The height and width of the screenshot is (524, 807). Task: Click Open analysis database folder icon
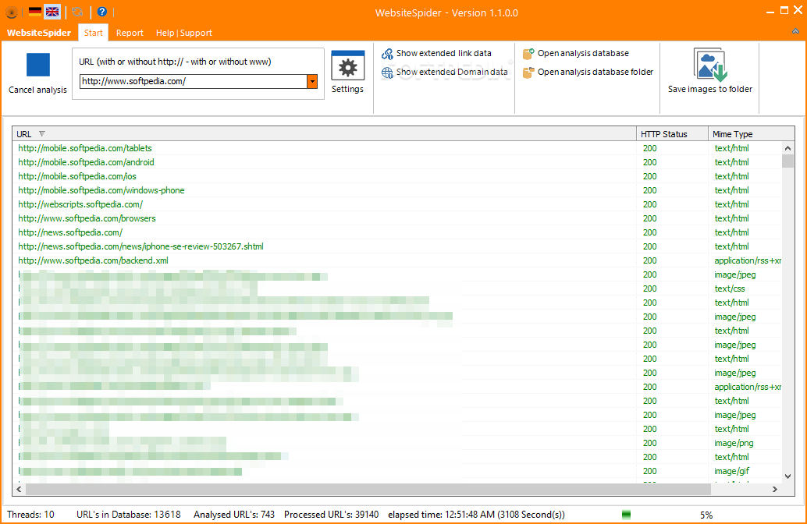click(528, 73)
